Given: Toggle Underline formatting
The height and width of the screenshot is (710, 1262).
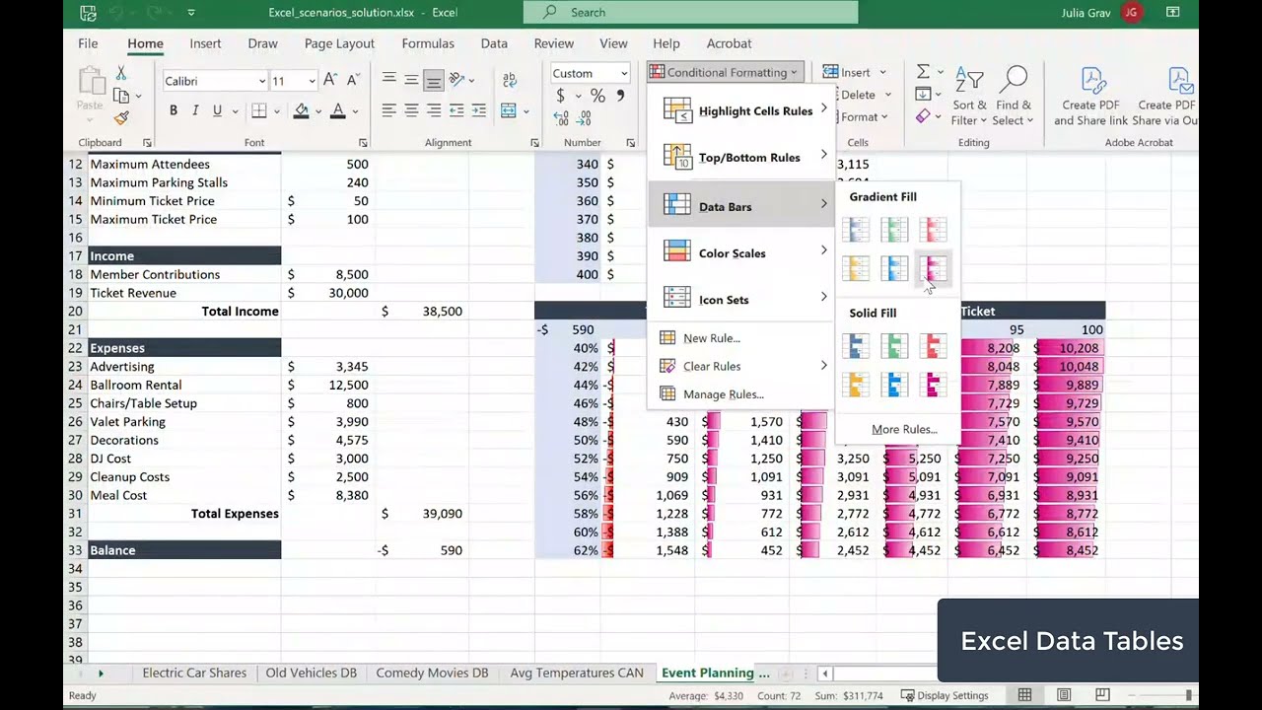Looking at the screenshot, I should [217, 110].
